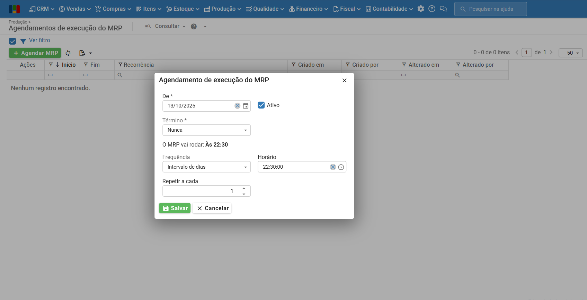Click the help icon next to Consultar
The width and height of the screenshot is (587, 300).
coord(194,27)
